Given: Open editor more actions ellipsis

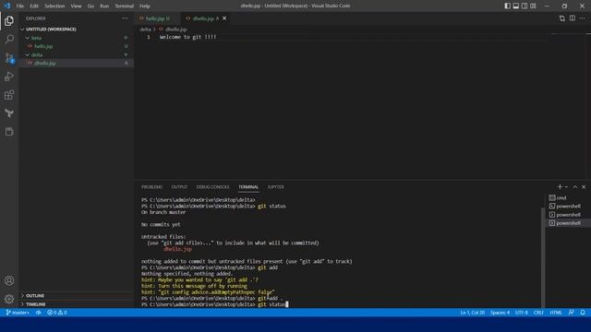Looking at the screenshot, I should pyautogui.click(x=583, y=18).
